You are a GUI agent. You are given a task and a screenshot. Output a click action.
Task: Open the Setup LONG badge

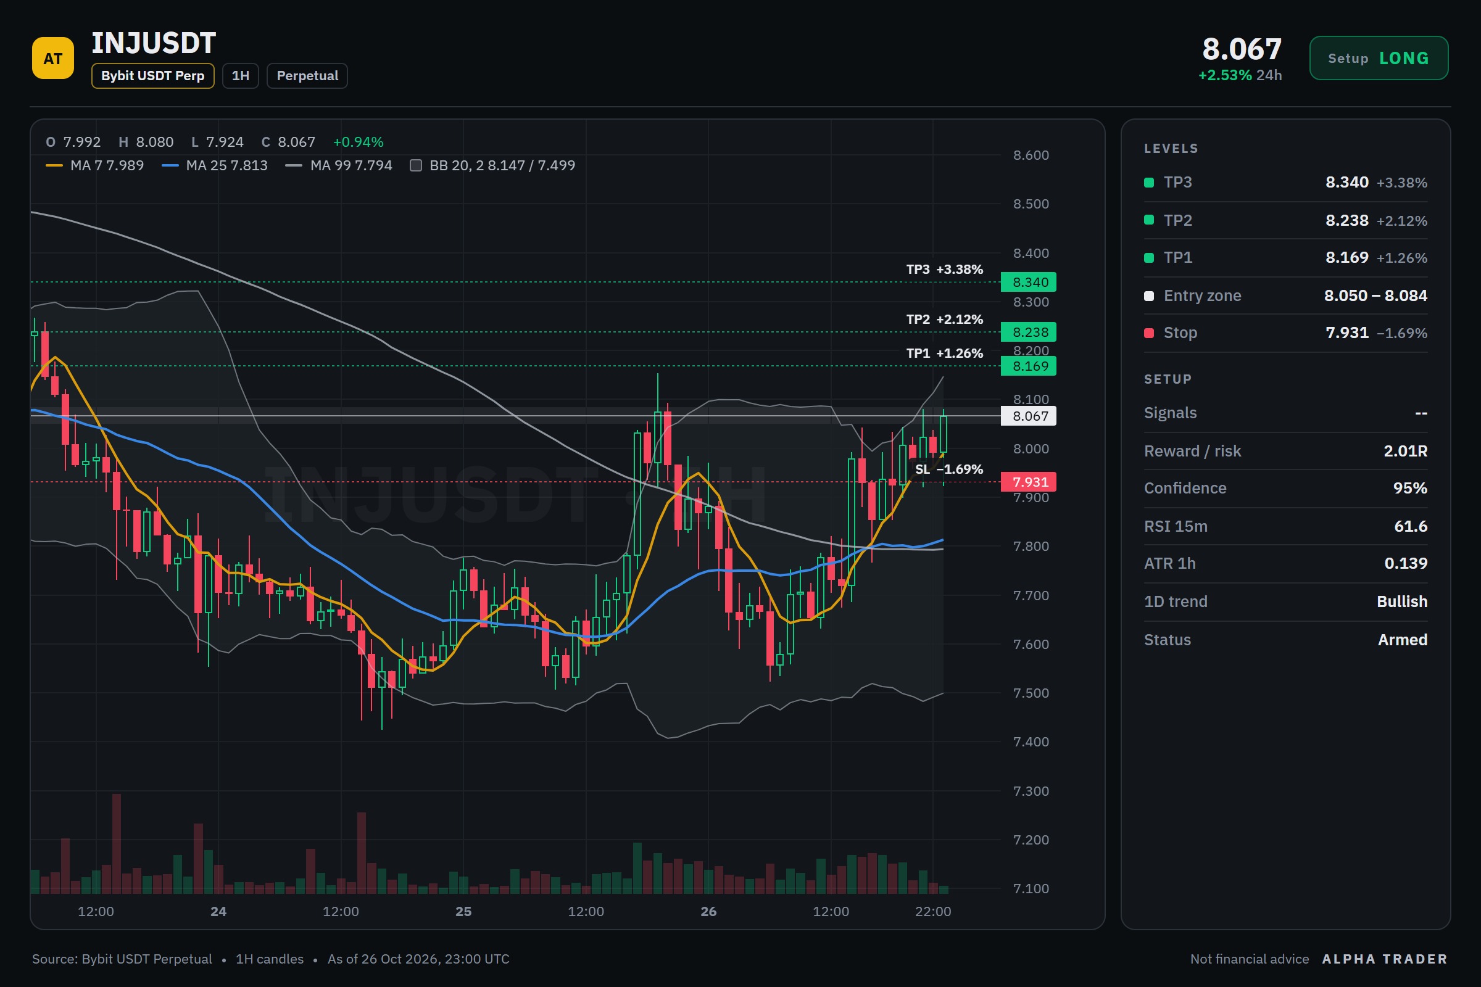(x=1379, y=58)
